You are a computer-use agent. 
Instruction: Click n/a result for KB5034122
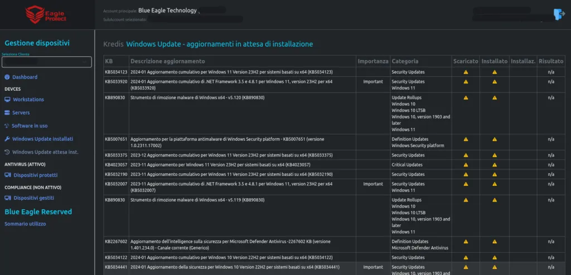(x=551, y=258)
